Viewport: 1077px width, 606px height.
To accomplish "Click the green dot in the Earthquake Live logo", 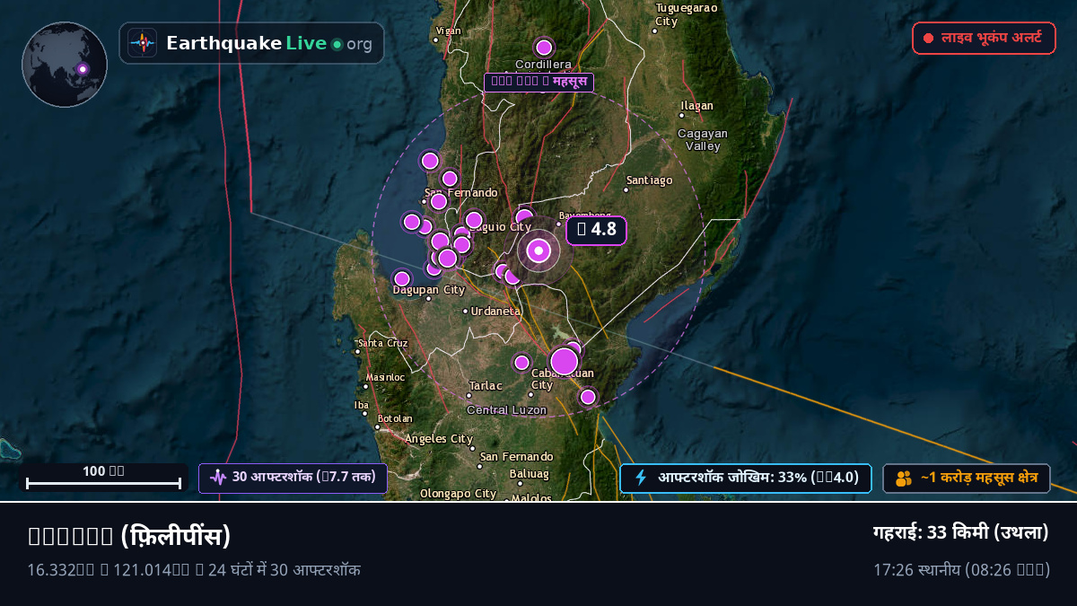I will coord(337,44).
